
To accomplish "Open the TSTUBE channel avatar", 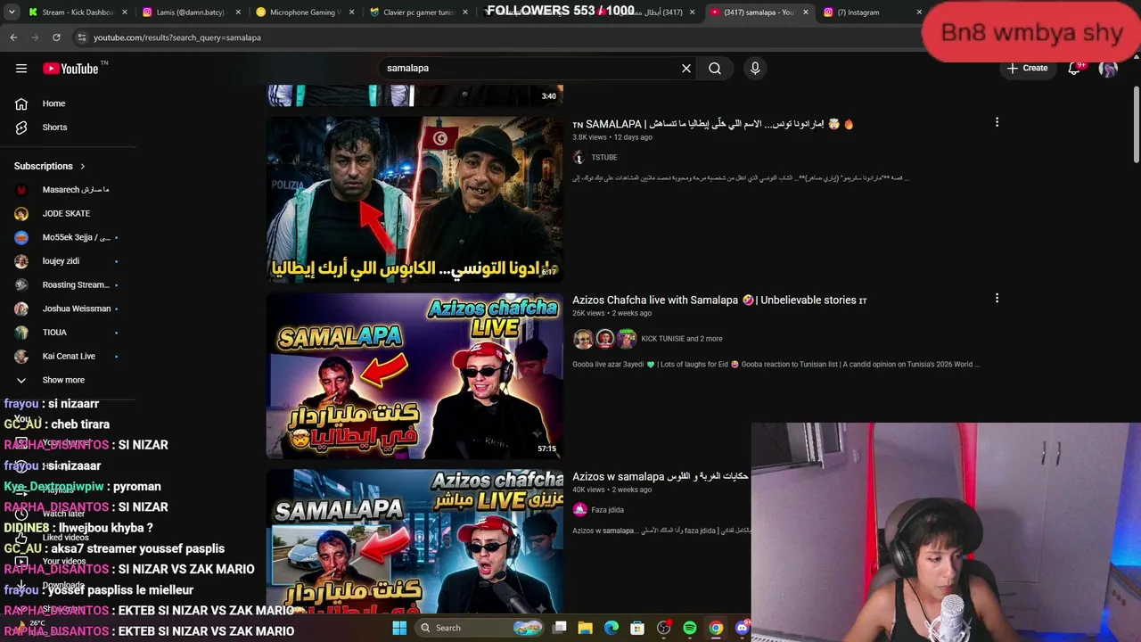I will (579, 158).
